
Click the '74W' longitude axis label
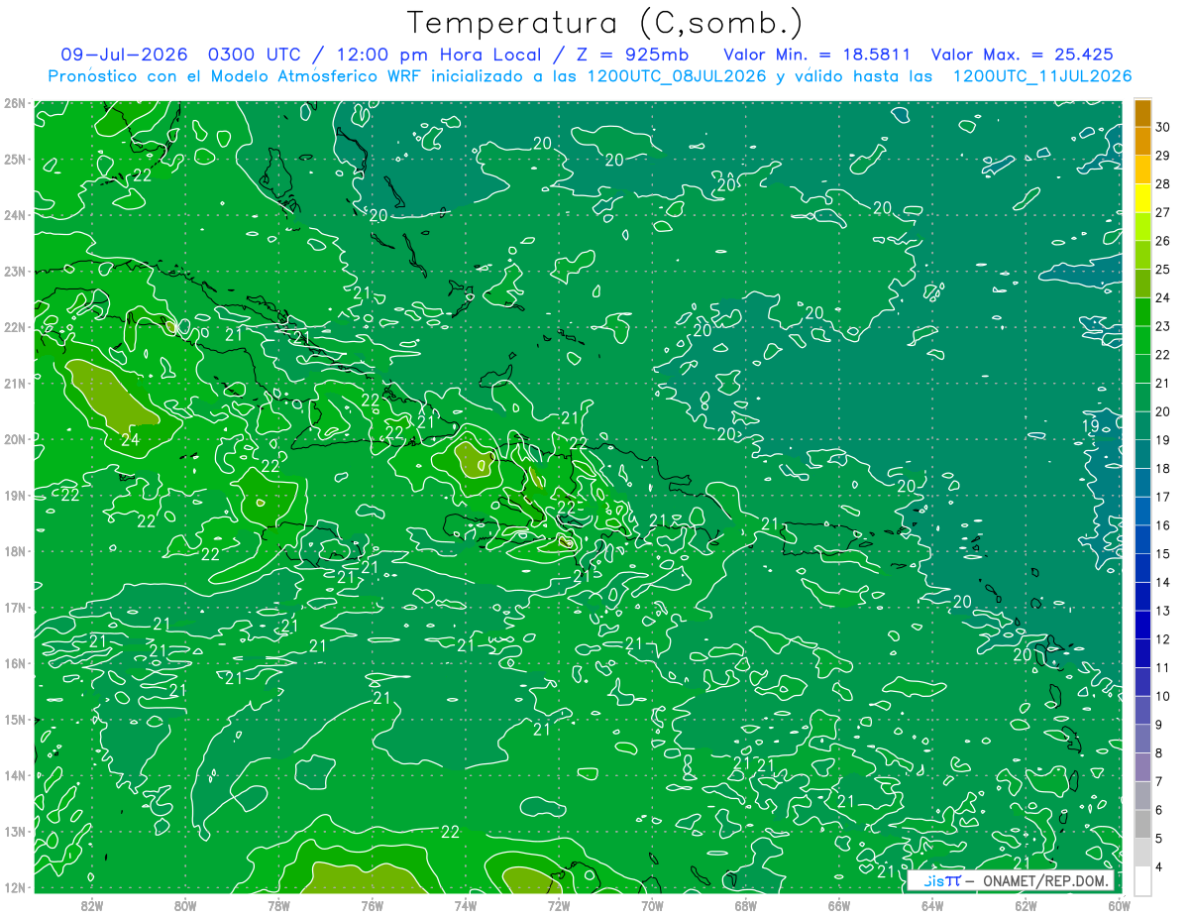point(466,906)
